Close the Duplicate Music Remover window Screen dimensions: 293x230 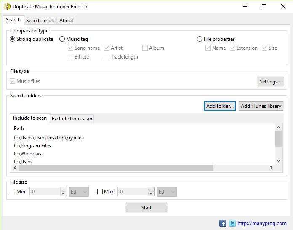click(x=283, y=7)
